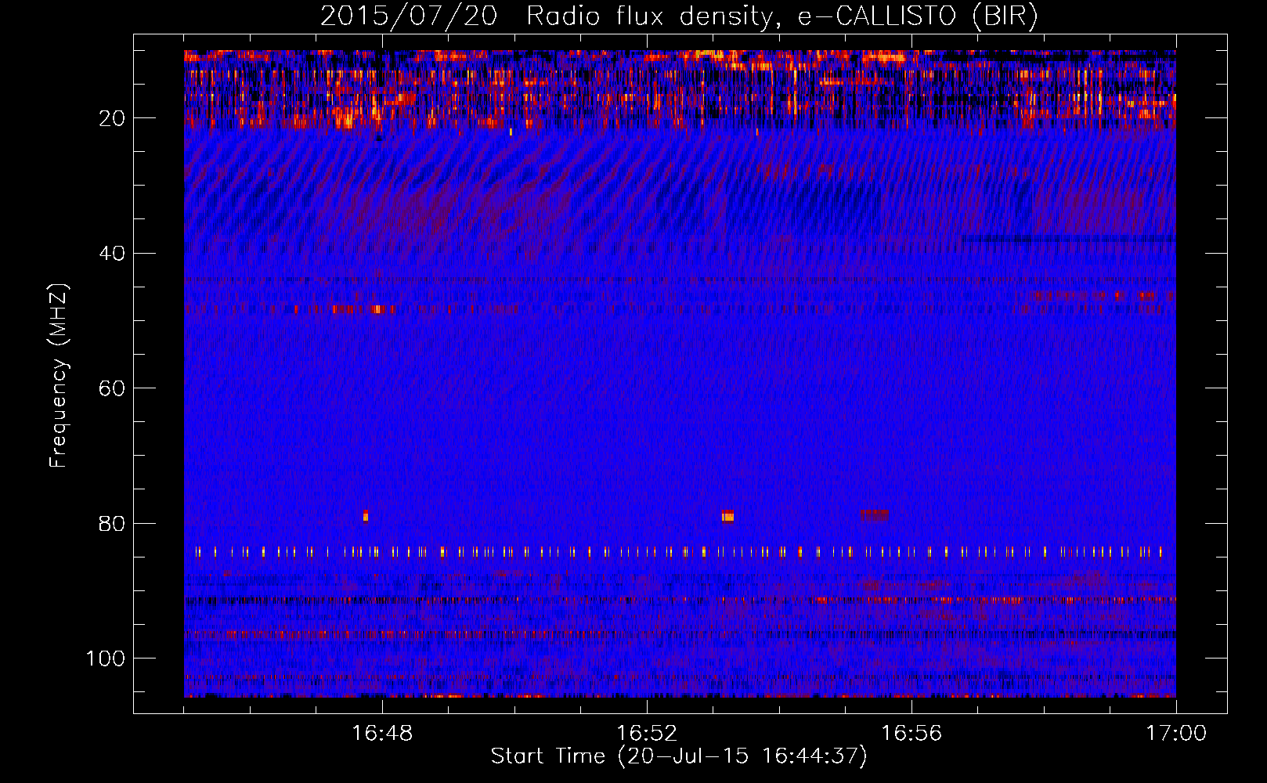Click the "20" frequency tick label
The width and height of the screenshot is (1267, 783).
pyautogui.click(x=113, y=118)
